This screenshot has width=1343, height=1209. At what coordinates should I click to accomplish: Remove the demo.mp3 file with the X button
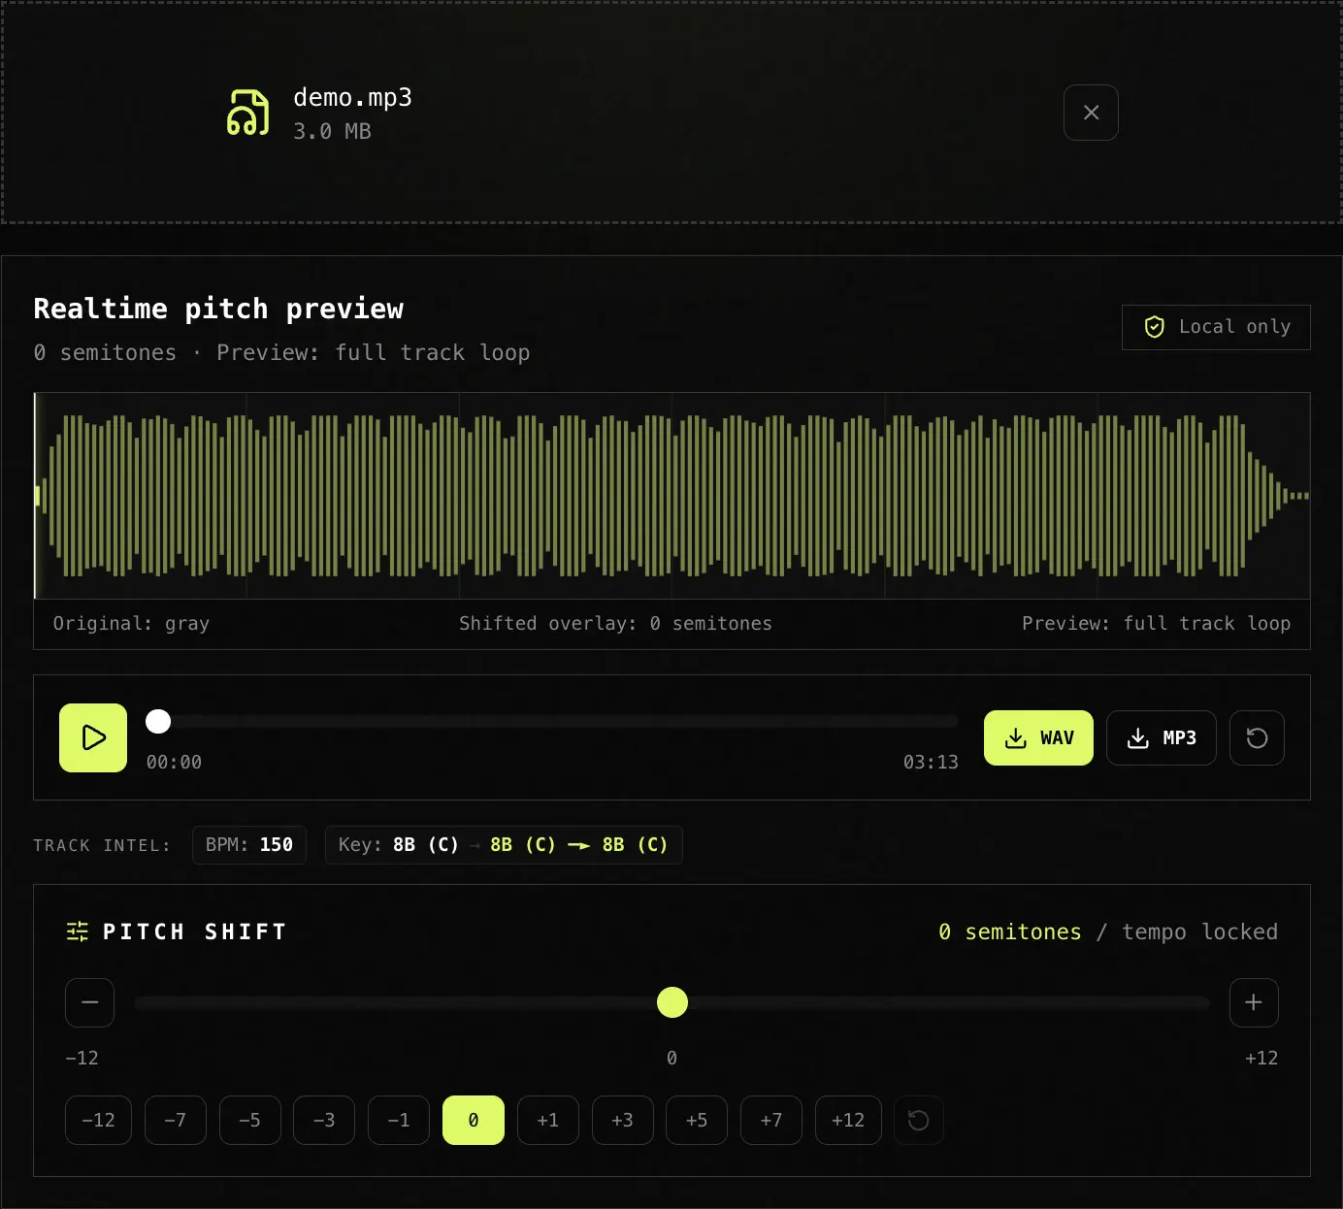point(1091,113)
